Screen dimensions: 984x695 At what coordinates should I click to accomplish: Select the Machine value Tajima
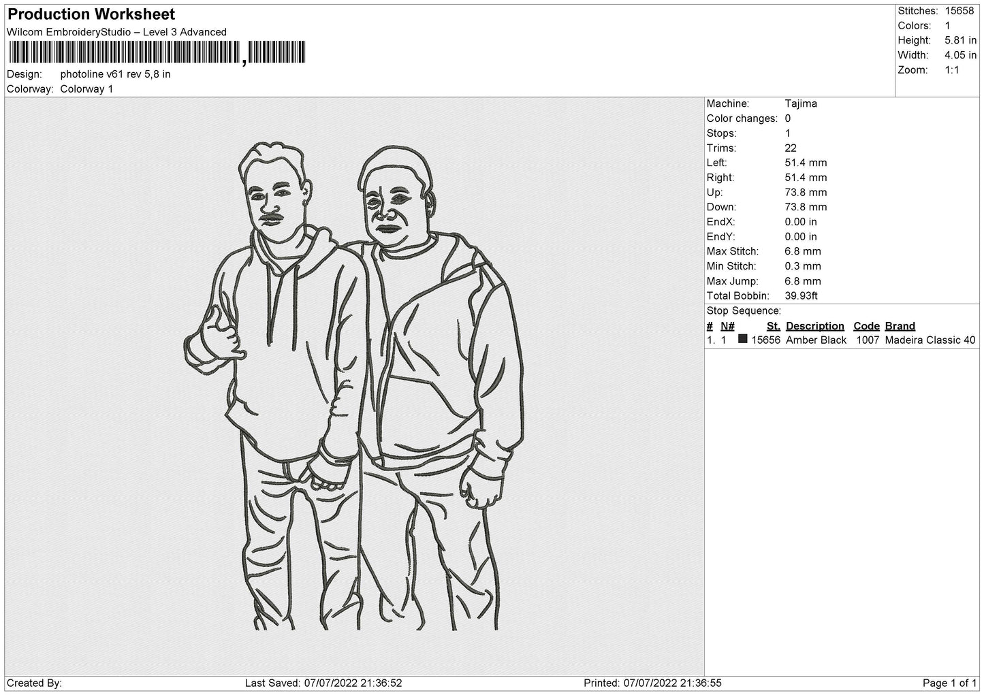point(801,103)
